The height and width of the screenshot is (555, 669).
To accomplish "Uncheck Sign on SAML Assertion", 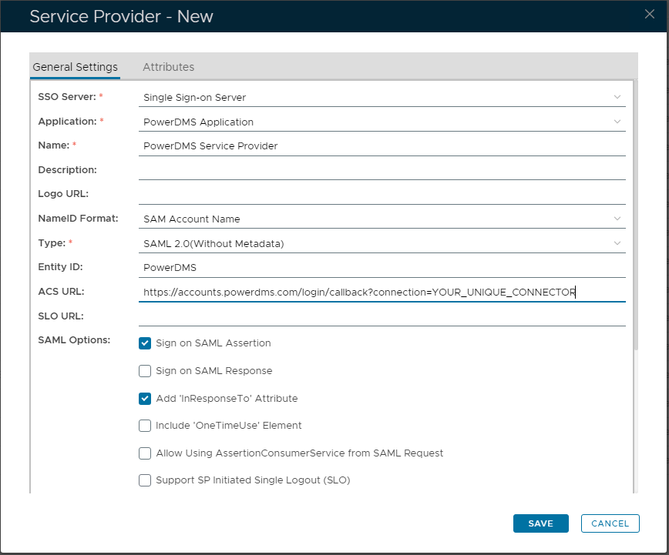I will [x=145, y=343].
